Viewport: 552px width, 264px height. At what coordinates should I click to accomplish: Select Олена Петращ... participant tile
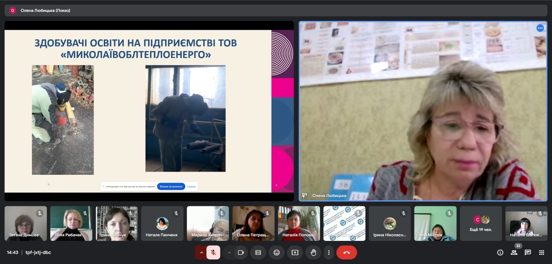(254, 223)
